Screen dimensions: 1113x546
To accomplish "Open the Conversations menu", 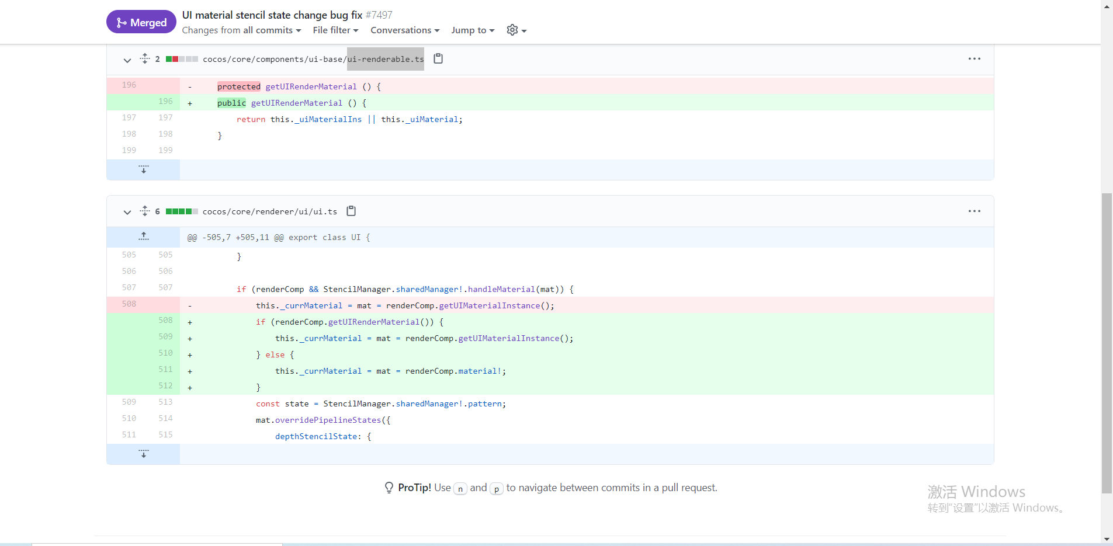I will 405,30.
